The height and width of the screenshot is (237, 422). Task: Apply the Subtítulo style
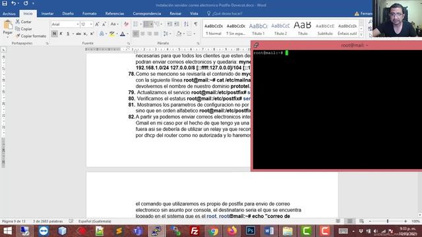tap(325, 29)
